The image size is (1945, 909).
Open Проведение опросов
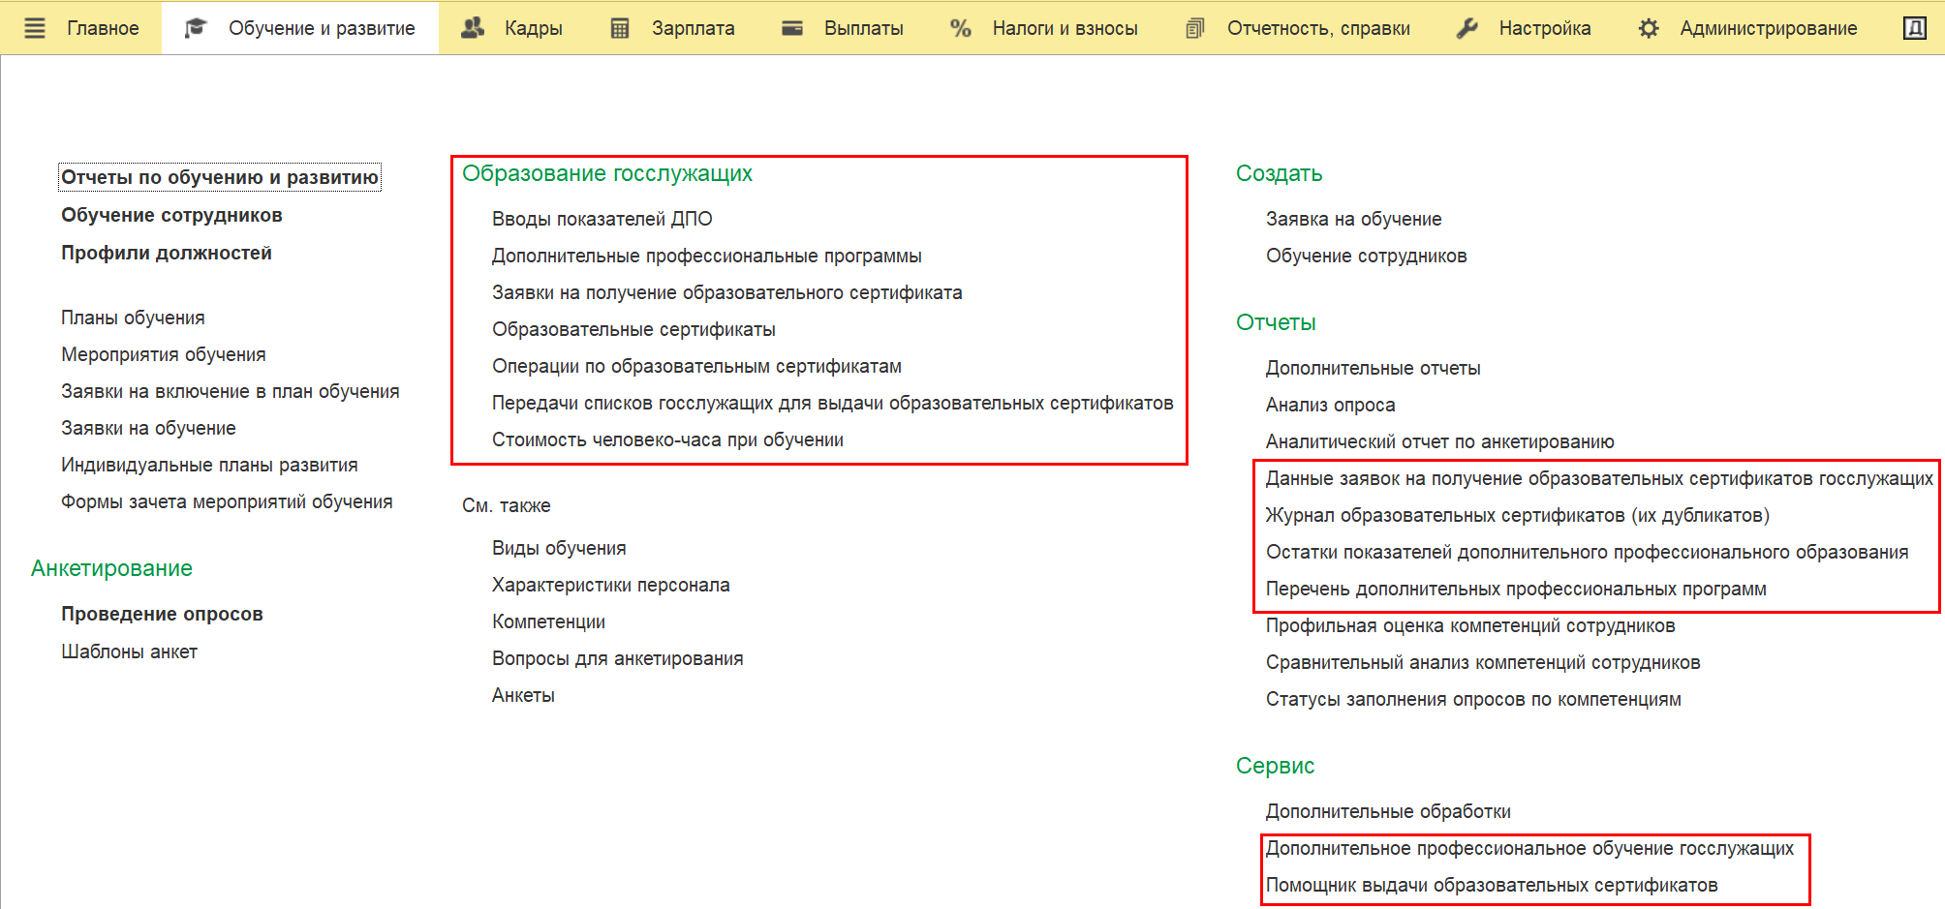[x=162, y=614]
